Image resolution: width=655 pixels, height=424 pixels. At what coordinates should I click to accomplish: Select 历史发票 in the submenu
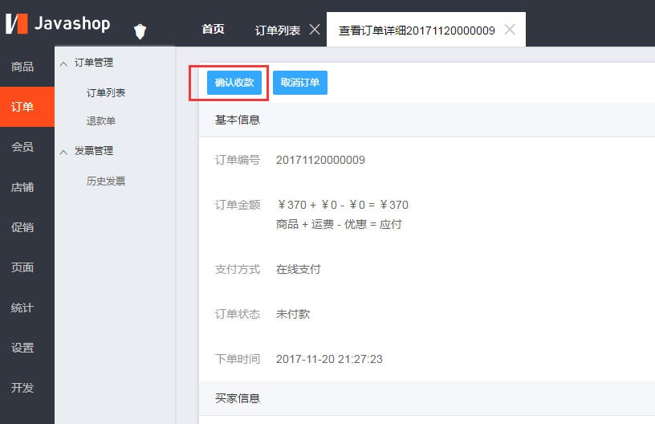[106, 181]
